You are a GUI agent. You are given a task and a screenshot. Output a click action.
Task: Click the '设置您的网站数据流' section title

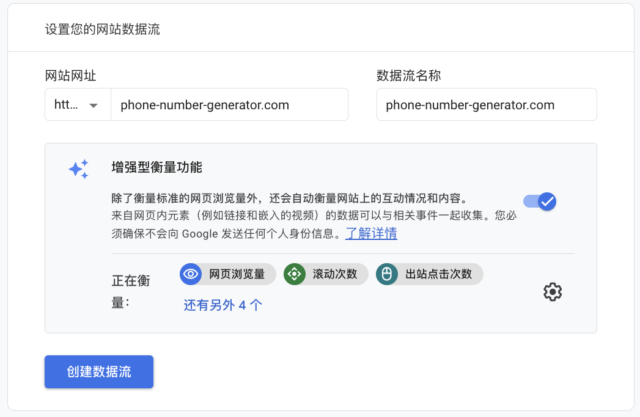click(103, 29)
